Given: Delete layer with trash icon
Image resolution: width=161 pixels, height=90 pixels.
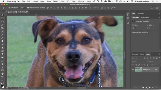Looking at the screenshot, I should (156, 87).
